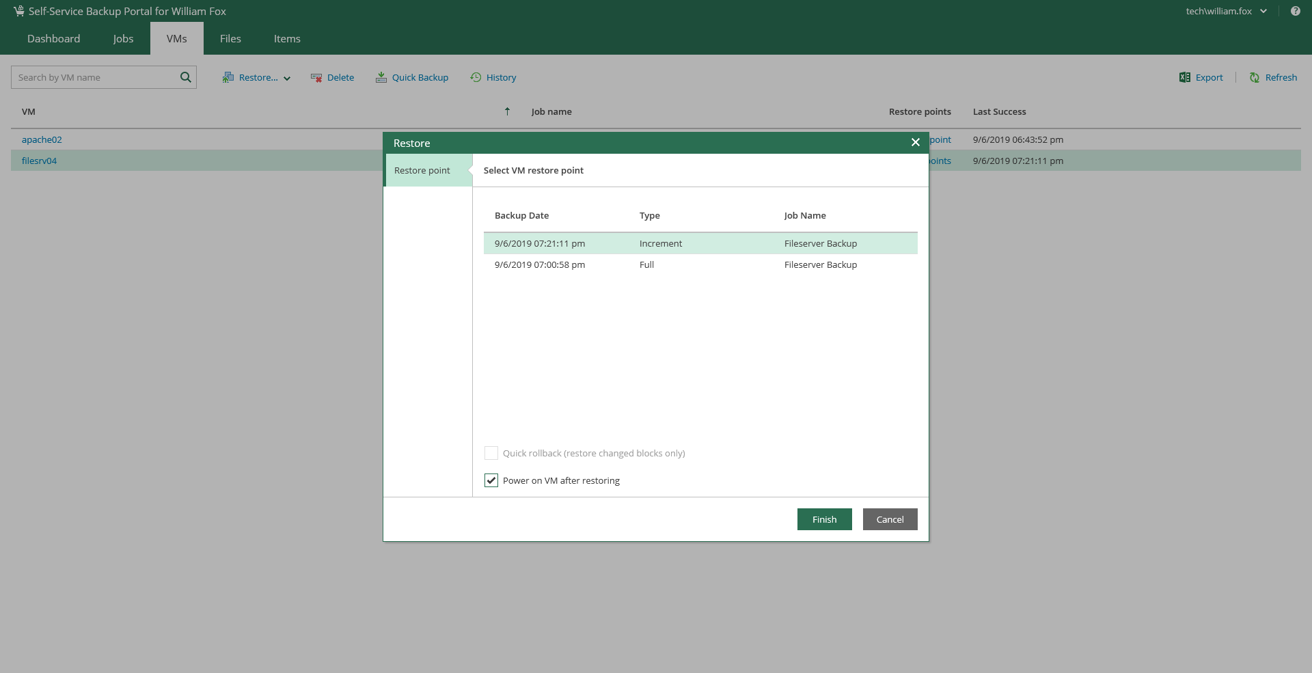The image size is (1312, 673).
Task: Click the 9/6/2019 07:00:58 pm backup date
Action: pyautogui.click(x=540, y=264)
